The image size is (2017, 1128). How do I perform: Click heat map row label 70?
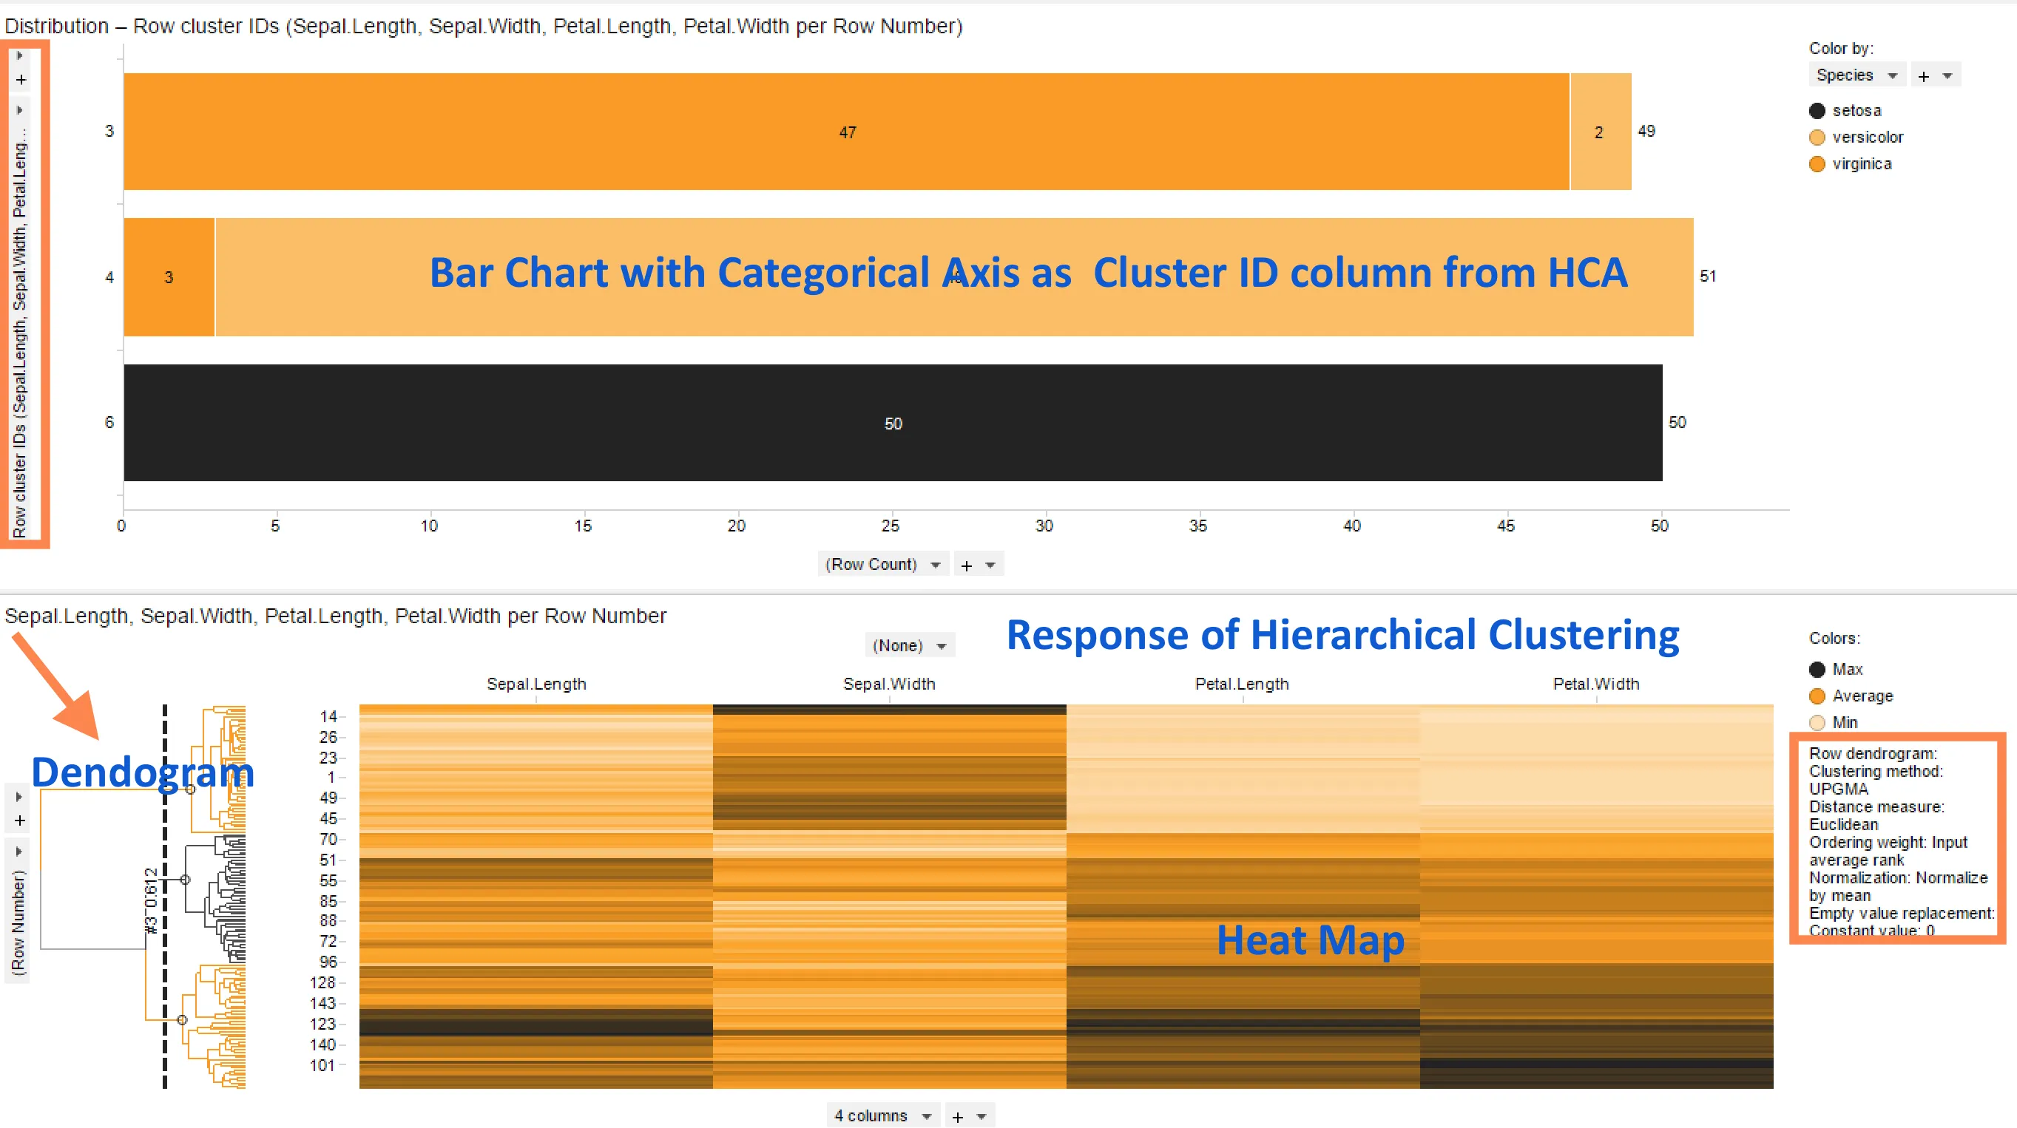coord(328,840)
